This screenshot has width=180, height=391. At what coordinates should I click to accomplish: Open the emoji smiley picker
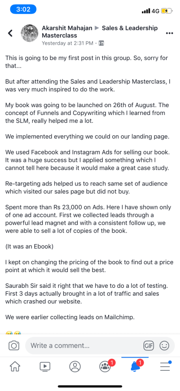[164, 346]
